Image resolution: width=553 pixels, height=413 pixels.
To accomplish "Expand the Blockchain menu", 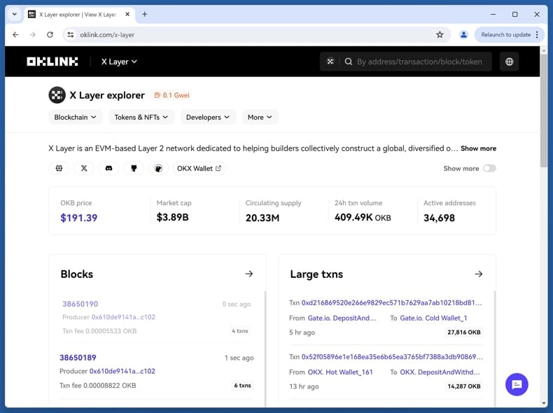I will click(x=76, y=118).
